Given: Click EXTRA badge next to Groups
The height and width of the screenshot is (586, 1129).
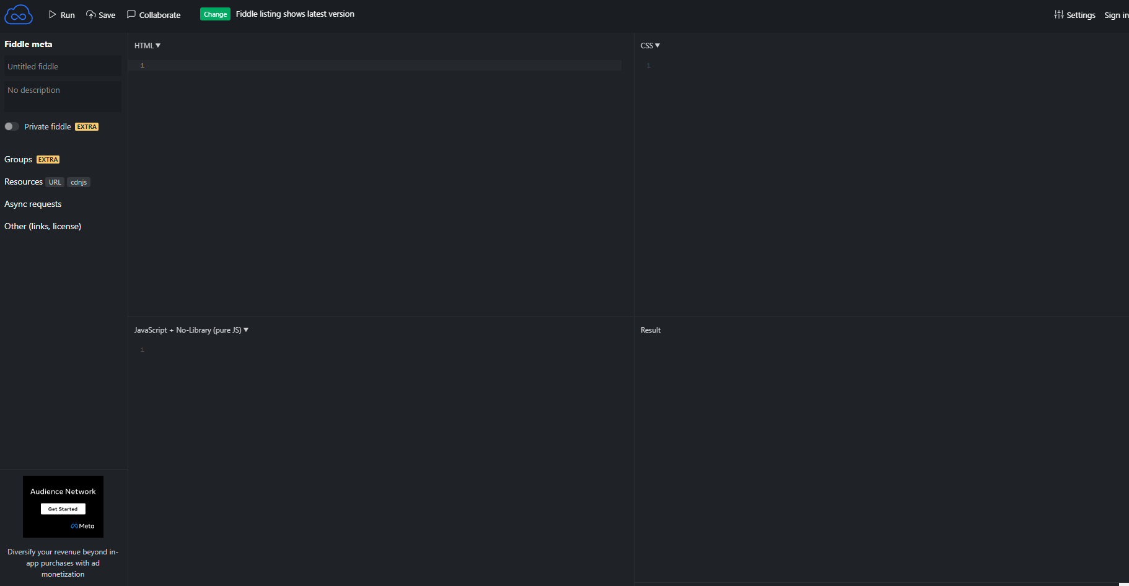Looking at the screenshot, I should [48, 159].
